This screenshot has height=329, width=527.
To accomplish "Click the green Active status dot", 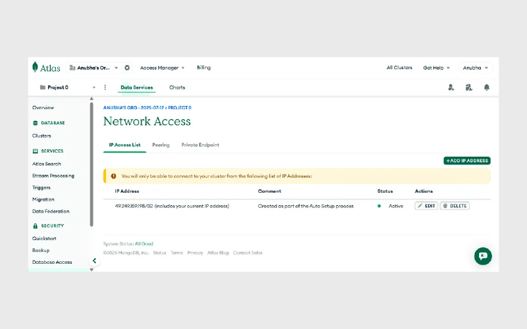I will click(379, 206).
